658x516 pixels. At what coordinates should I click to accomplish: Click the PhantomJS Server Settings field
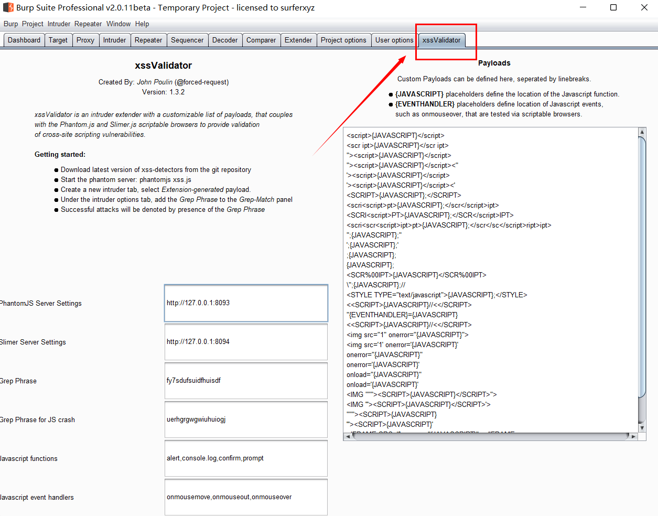246,303
